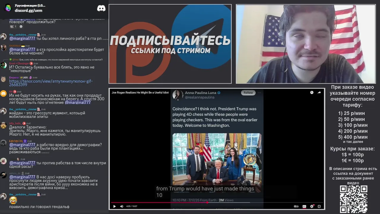Click the Watch later clock icon

[312, 92]
